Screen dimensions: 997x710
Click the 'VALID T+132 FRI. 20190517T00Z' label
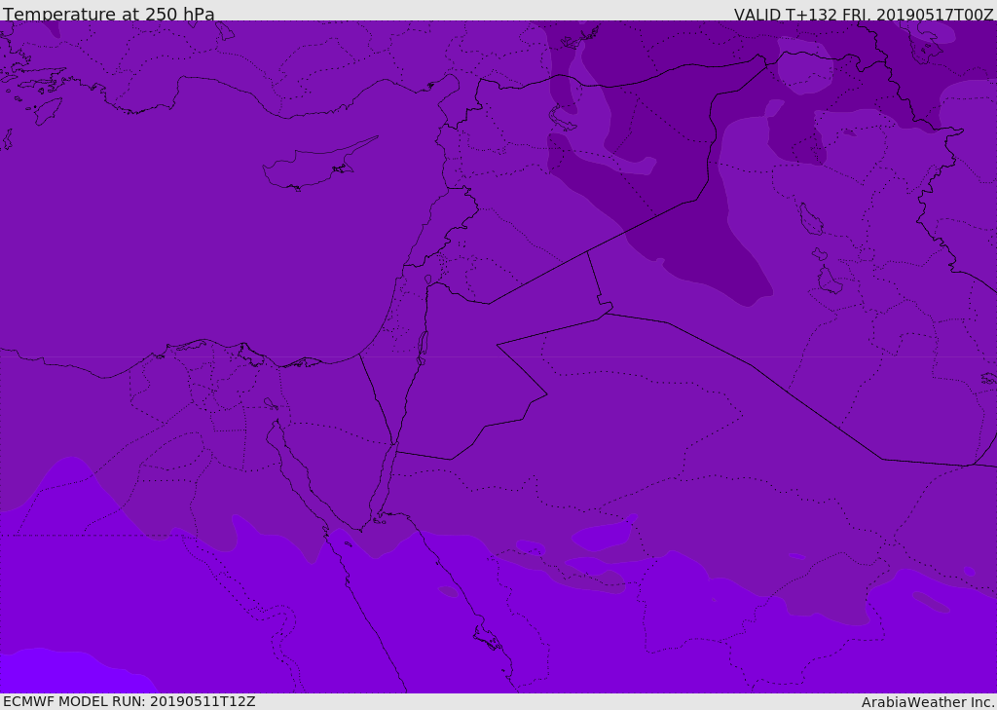point(863,14)
